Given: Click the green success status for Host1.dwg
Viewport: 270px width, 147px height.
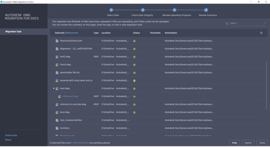Looking at the screenshot, I should click(x=134, y=65).
